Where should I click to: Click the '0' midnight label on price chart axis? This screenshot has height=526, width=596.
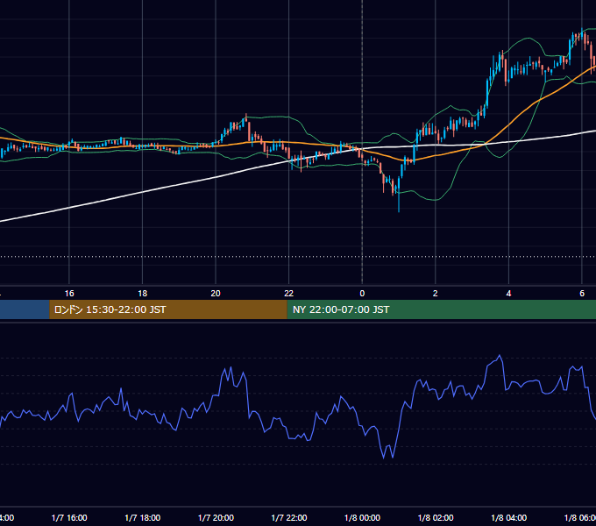pyautogui.click(x=362, y=294)
